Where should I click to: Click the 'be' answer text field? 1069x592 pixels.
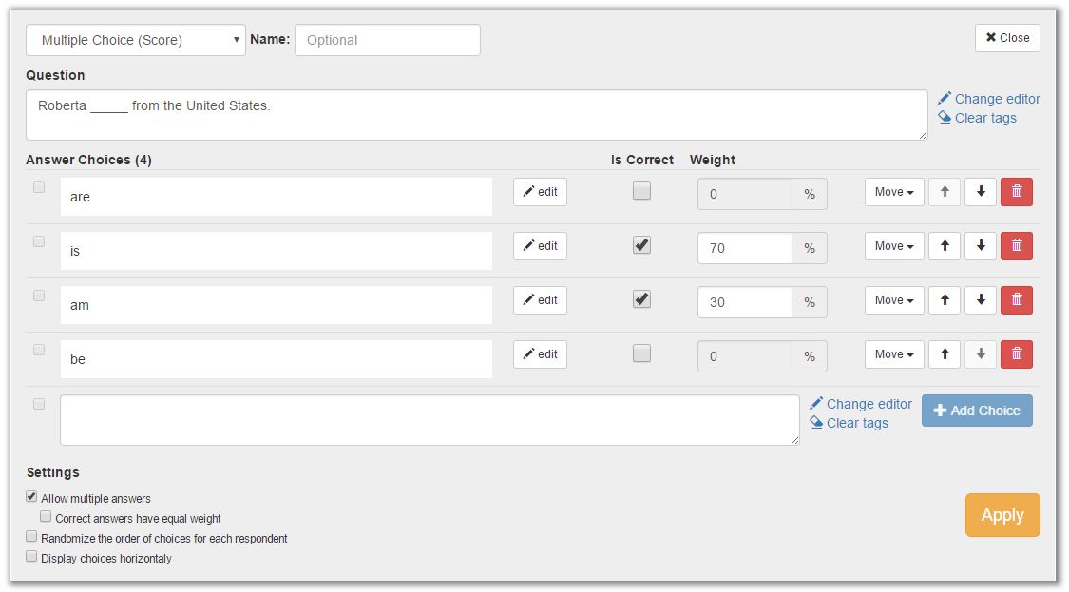point(277,359)
